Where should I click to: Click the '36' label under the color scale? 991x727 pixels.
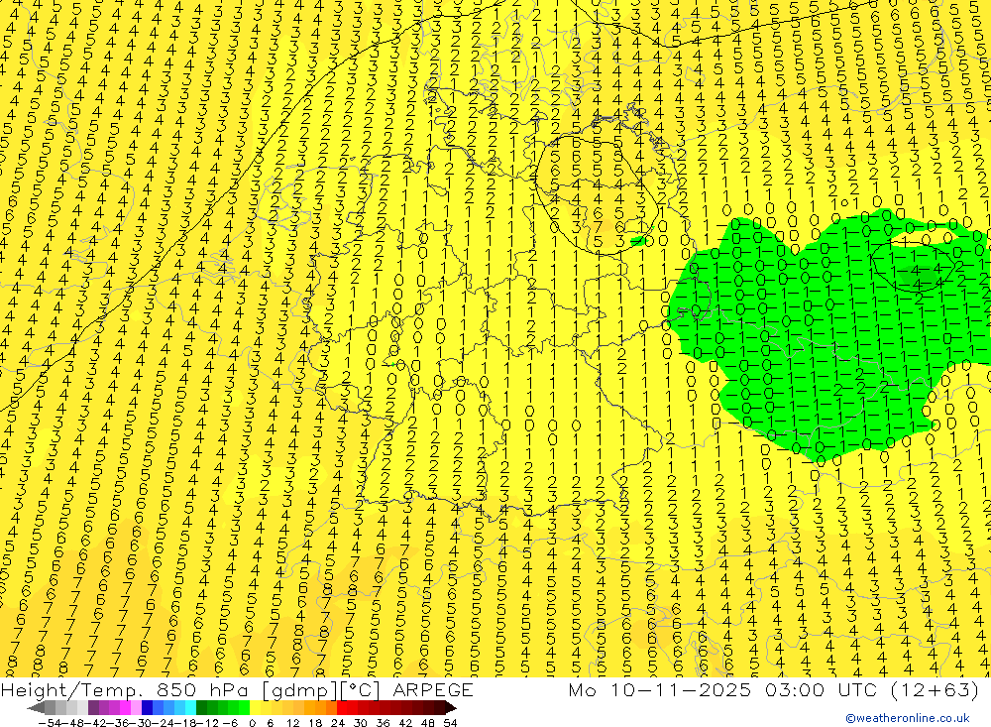click(383, 723)
